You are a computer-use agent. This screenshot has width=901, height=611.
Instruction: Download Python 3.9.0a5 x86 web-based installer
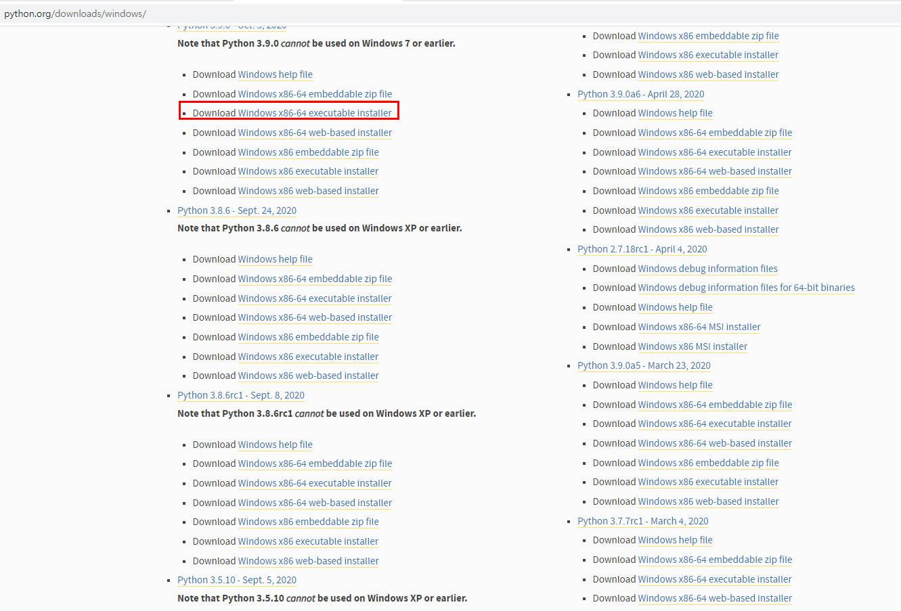point(709,501)
